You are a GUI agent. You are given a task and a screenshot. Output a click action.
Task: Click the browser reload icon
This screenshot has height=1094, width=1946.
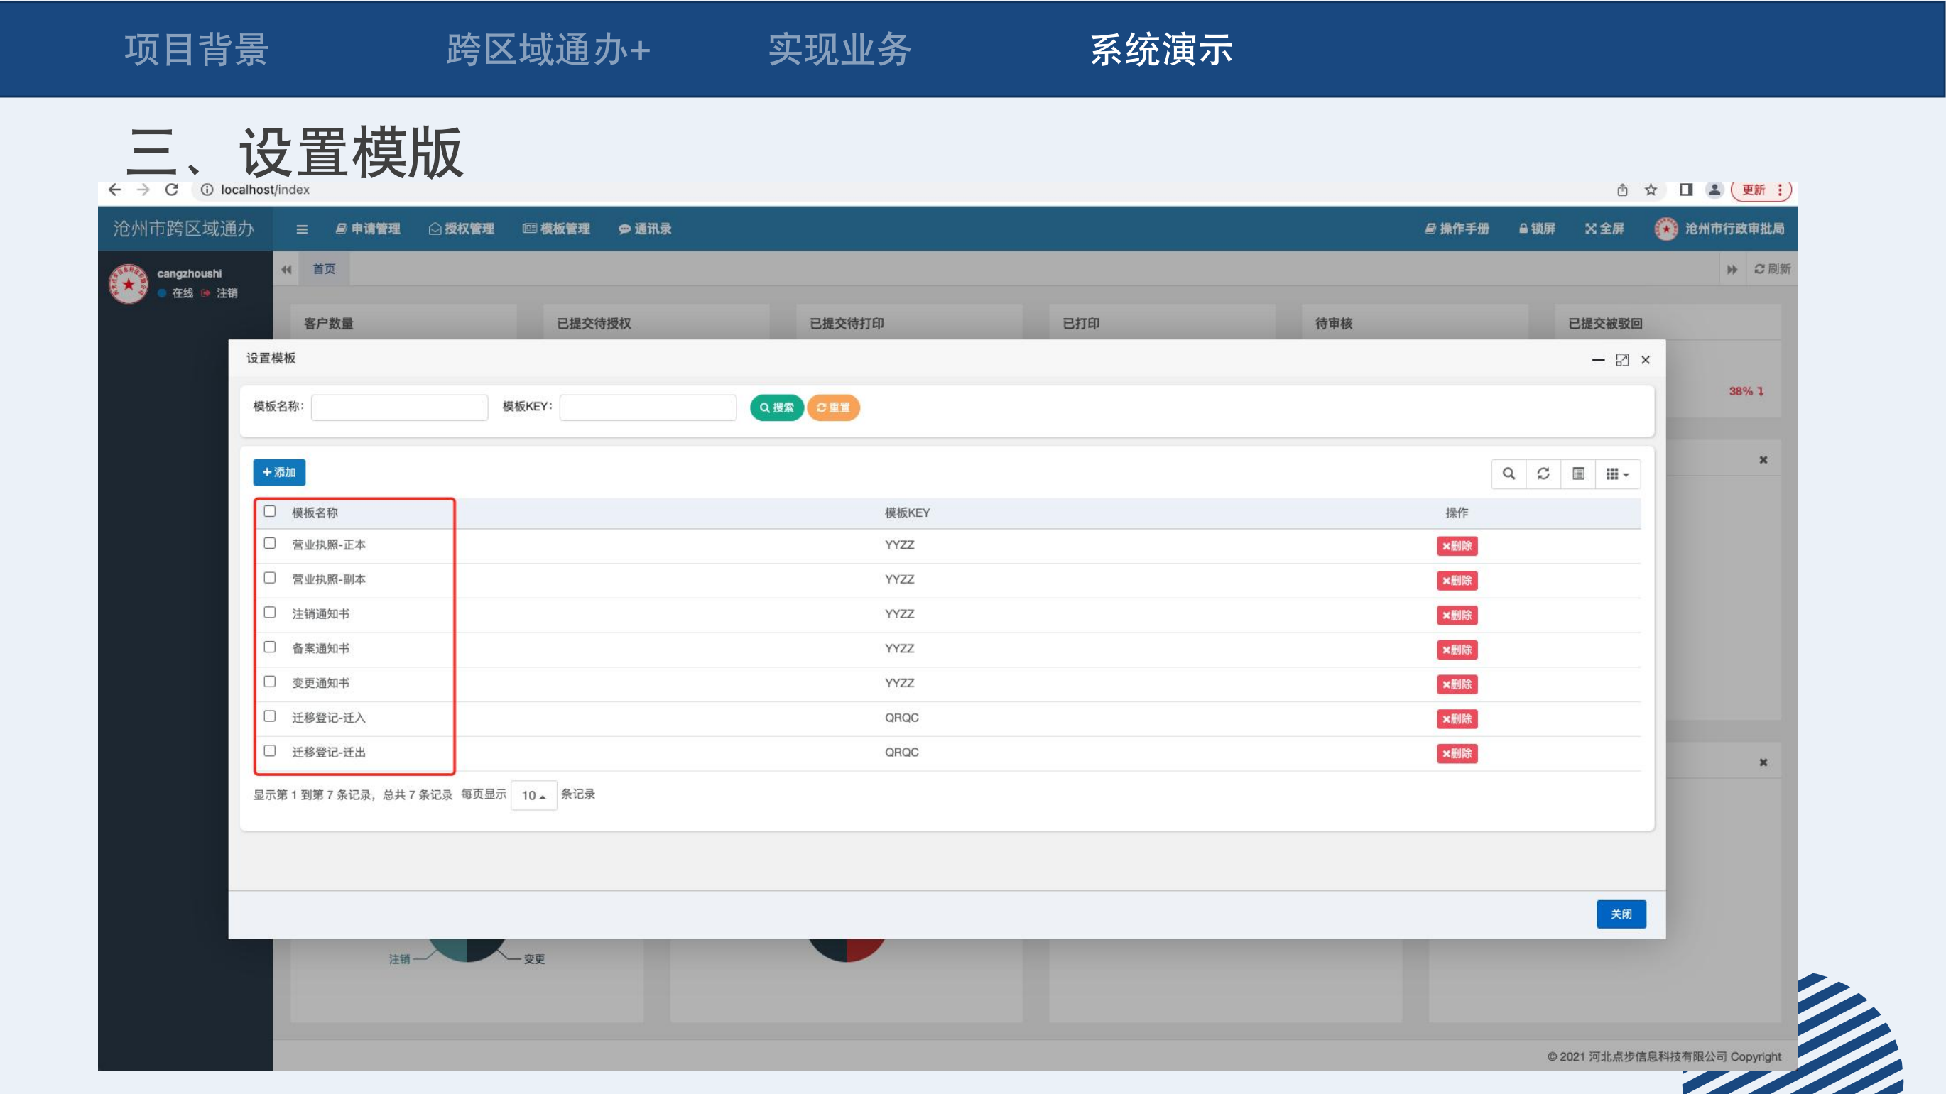coord(171,190)
